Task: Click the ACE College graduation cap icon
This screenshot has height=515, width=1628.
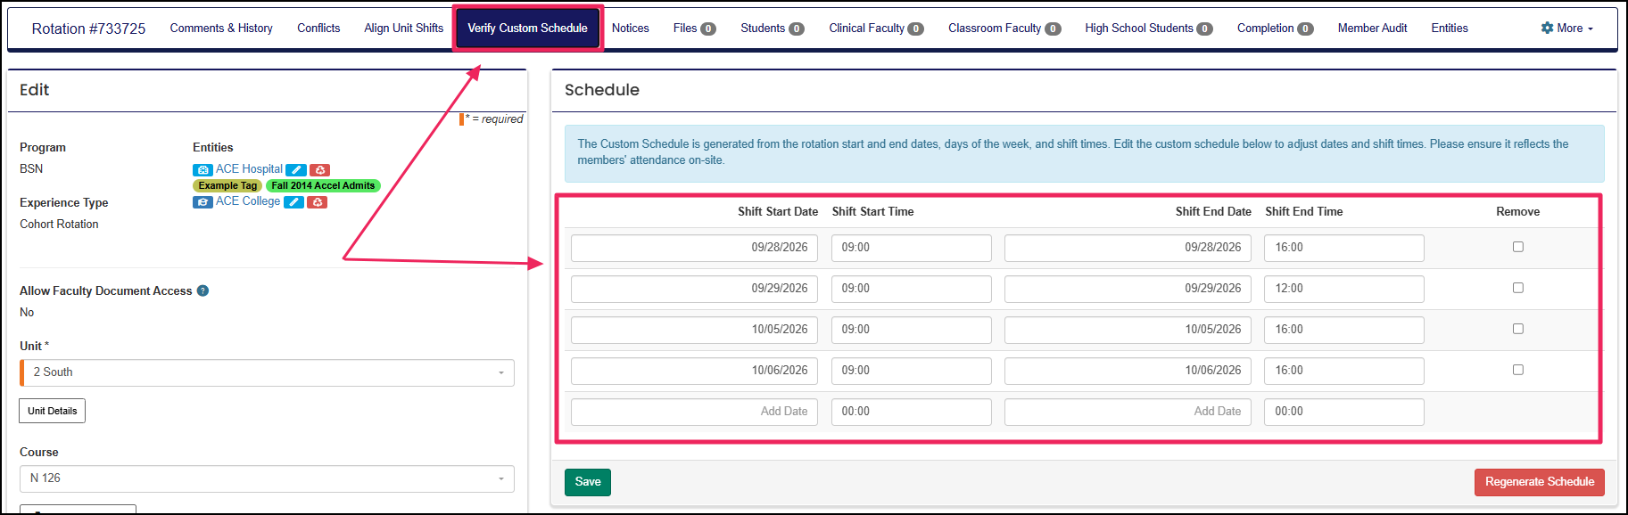Action: [x=202, y=202]
